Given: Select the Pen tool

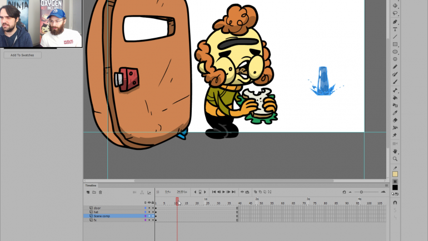Looking at the screenshot, I should 395,22.
